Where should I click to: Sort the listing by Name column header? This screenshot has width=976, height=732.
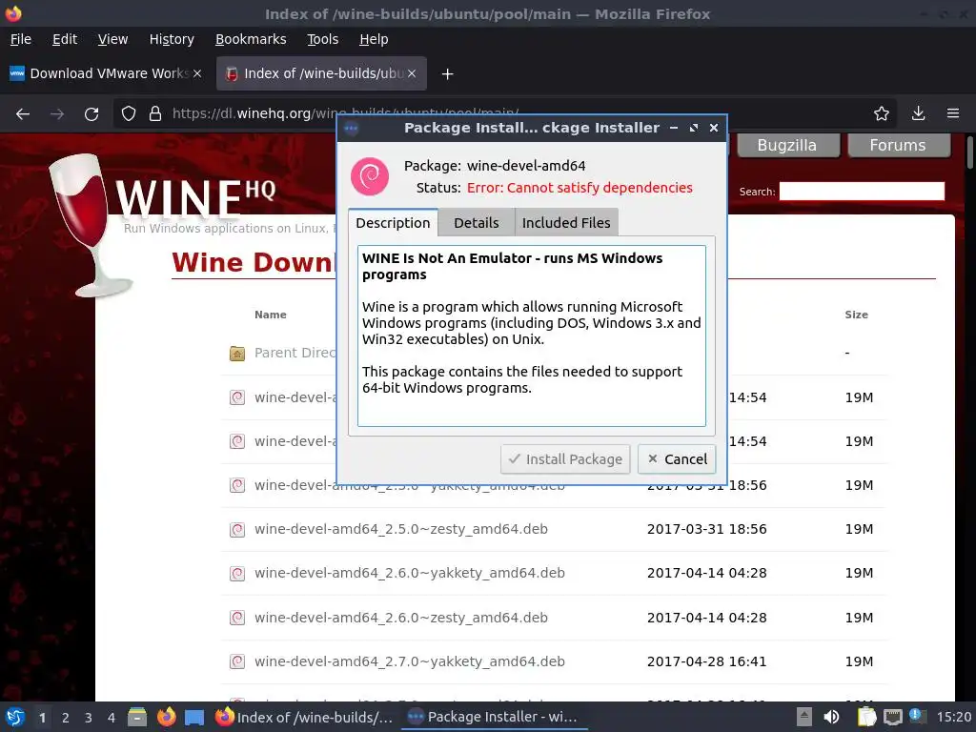pyautogui.click(x=270, y=315)
